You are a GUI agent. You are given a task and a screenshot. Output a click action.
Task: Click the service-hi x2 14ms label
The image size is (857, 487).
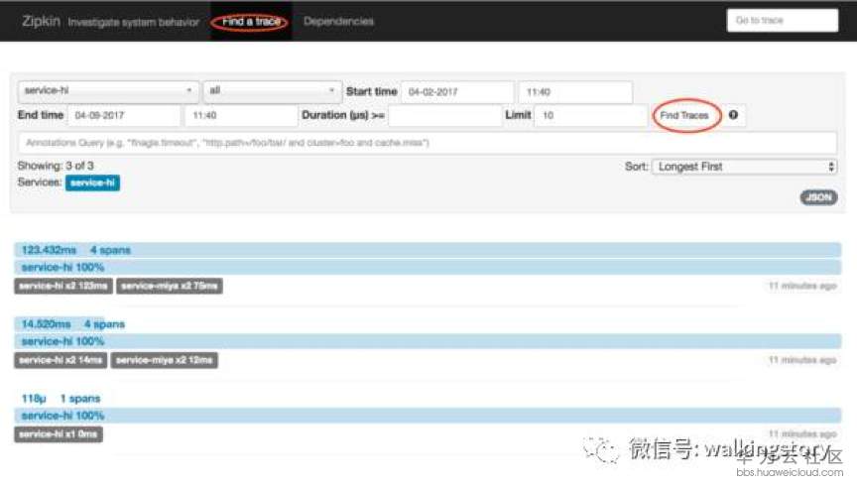[x=61, y=360]
